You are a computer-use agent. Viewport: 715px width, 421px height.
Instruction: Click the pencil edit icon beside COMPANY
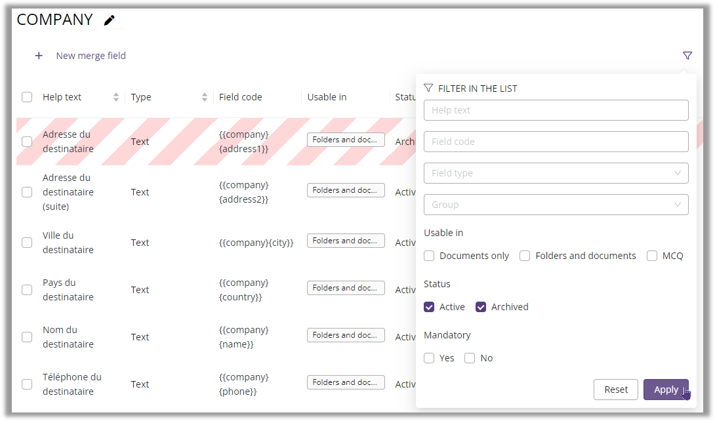coord(110,20)
